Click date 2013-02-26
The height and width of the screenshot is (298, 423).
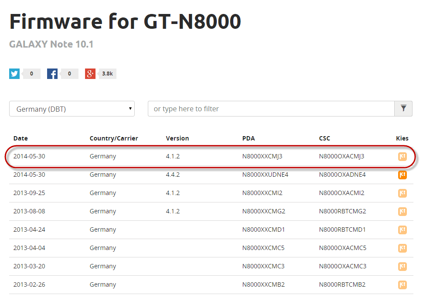pos(29,284)
